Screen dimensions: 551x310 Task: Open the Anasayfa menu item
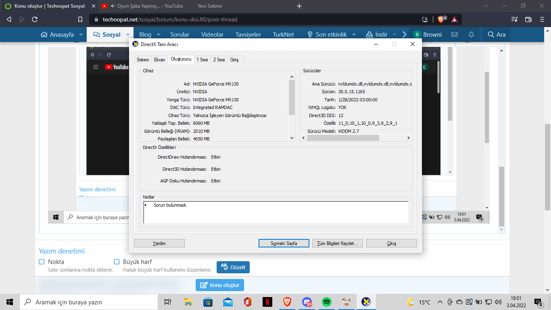57,35
